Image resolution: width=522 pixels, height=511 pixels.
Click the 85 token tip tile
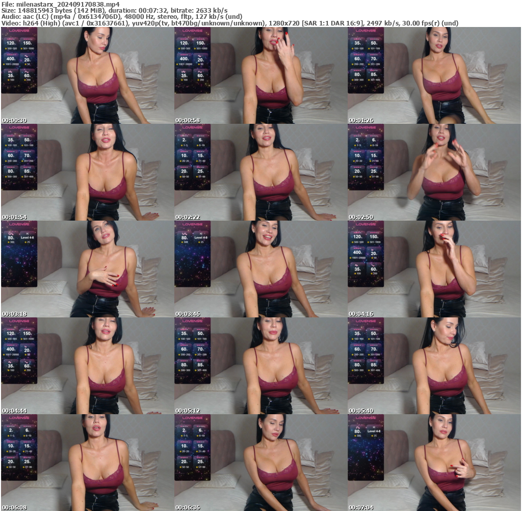click(374, 74)
